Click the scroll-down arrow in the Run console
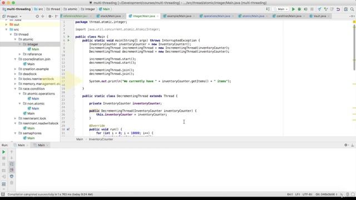Viewport: 356px width, 200px height. tap(12, 158)
